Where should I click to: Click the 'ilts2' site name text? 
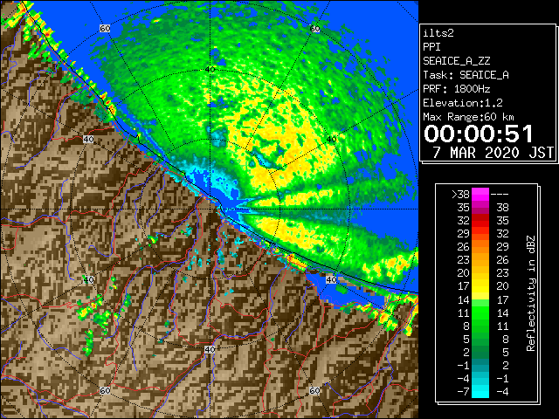pos(438,33)
